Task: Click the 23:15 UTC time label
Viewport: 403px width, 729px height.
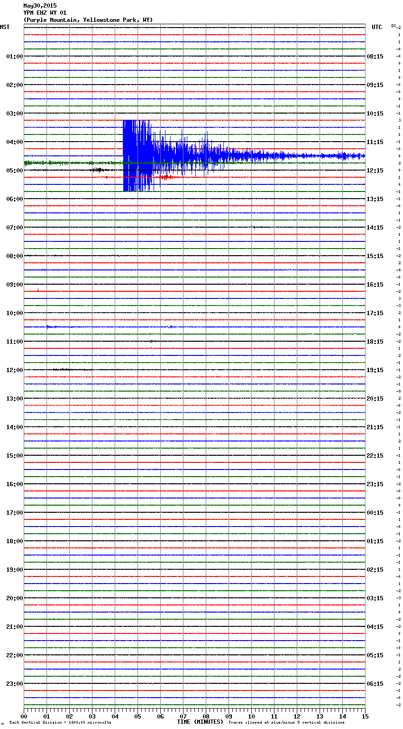Action: point(375,484)
